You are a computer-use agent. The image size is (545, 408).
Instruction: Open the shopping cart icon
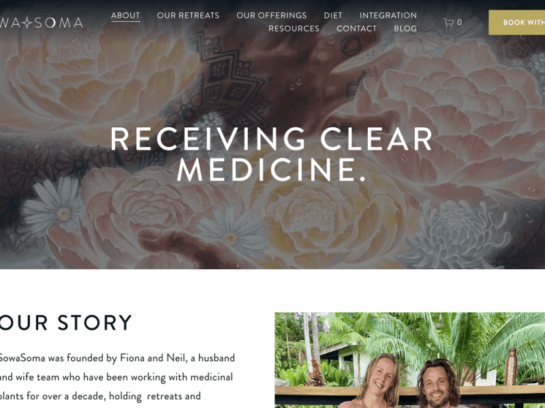click(449, 22)
